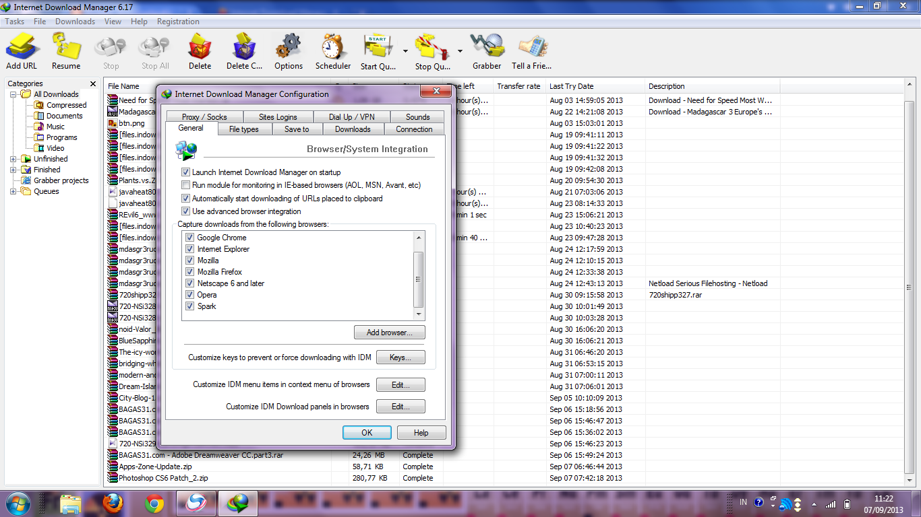Image resolution: width=921 pixels, height=517 pixels.
Task: Click the Keys... button
Action: [x=400, y=357]
